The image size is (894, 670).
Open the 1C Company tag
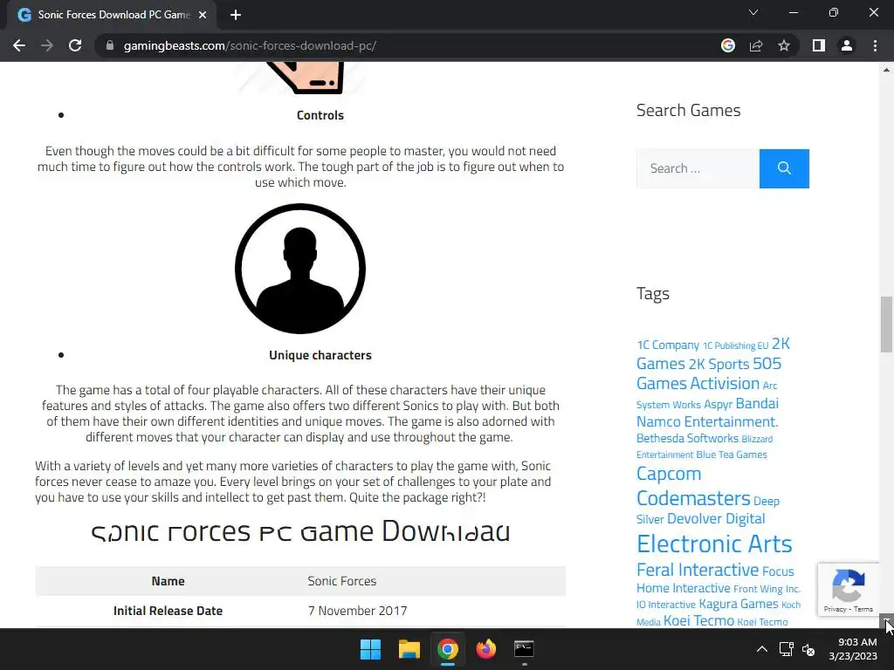click(x=668, y=345)
